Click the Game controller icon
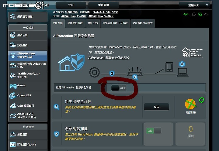 [x=13, y=86]
